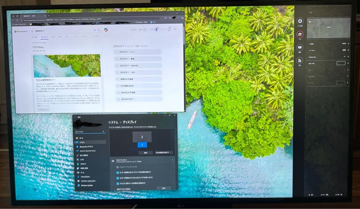Toggle remember window locations checkbox

[x=118, y=172]
